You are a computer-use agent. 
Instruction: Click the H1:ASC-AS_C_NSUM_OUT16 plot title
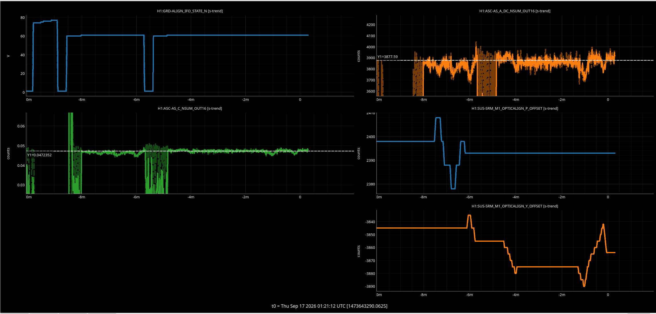190,108
